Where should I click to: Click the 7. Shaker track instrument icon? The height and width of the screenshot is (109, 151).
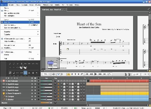[x=4, y=99]
